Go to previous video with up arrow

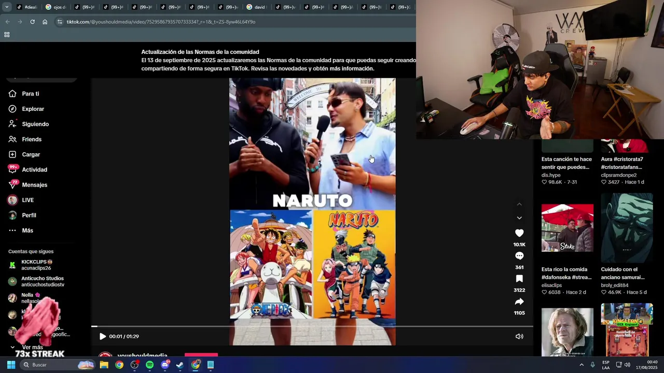(x=519, y=205)
